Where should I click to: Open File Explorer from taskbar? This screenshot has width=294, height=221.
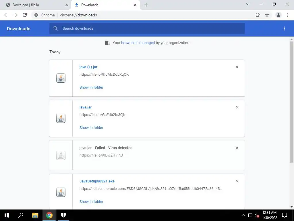[35, 215]
